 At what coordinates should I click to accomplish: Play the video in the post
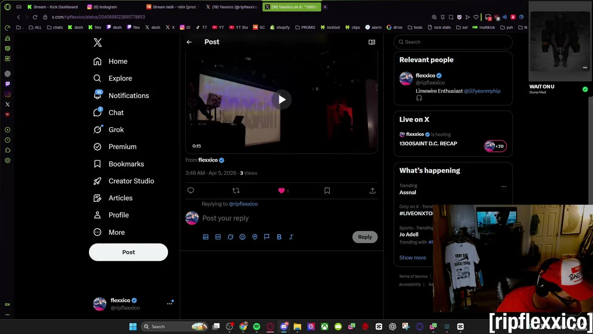[282, 100]
